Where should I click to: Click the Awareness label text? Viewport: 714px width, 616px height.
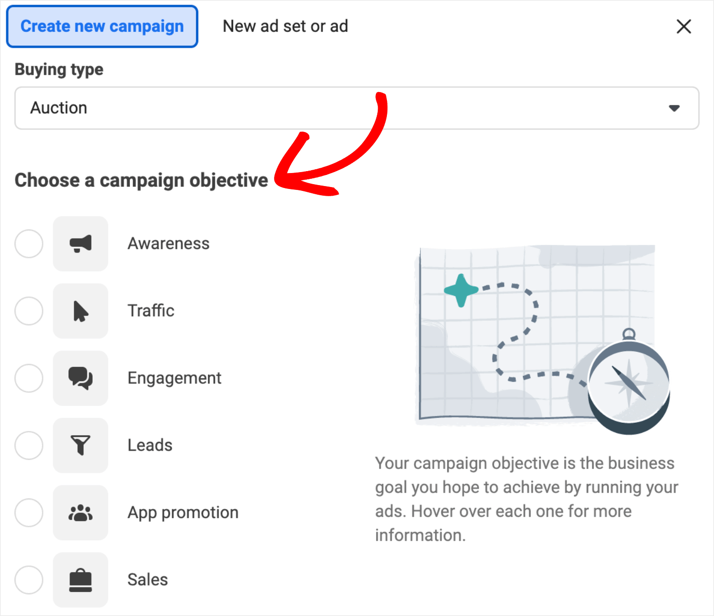[168, 243]
